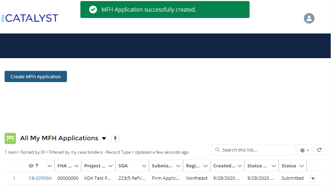Click the success checkmark icon in toast
Viewport: 331px width, 191px height.
point(93,10)
